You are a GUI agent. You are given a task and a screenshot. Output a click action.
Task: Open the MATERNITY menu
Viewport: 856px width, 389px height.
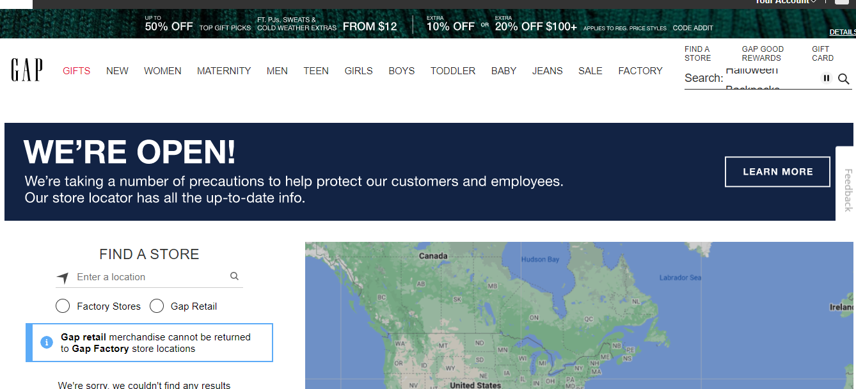[224, 71]
